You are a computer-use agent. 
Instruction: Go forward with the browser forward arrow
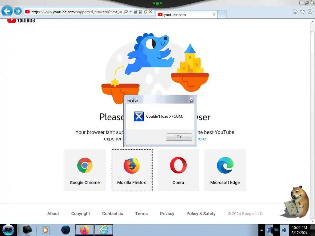point(18,11)
